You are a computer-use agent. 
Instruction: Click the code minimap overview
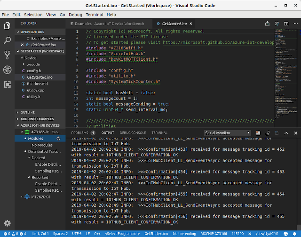[286, 77]
